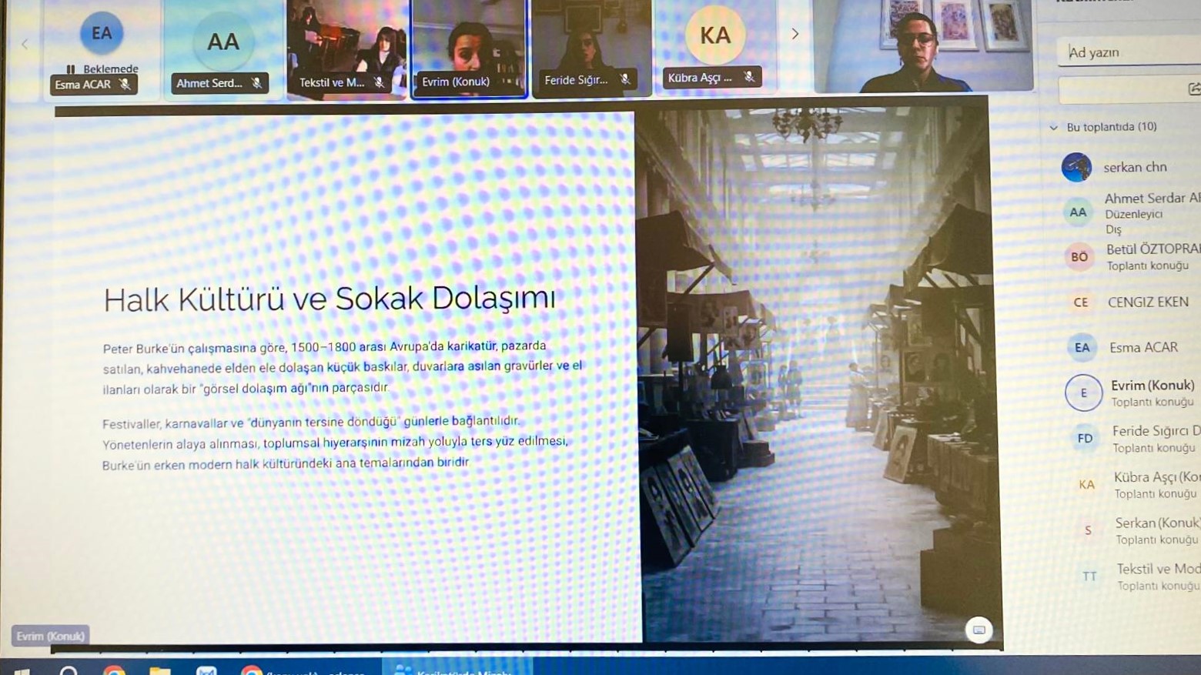Image resolution: width=1201 pixels, height=675 pixels.
Task: Click the caption icon on shared slide
Action: pos(979,630)
